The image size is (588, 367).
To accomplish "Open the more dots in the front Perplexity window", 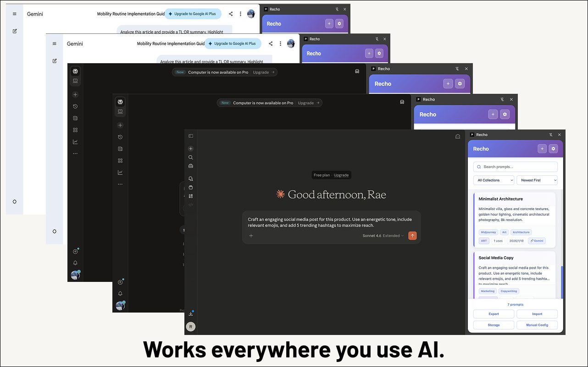I will click(x=120, y=184).
